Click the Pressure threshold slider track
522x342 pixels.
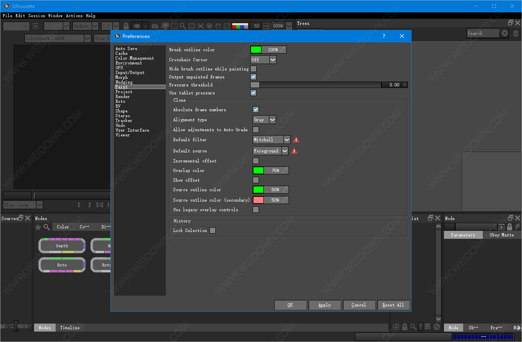coord(316,85)
